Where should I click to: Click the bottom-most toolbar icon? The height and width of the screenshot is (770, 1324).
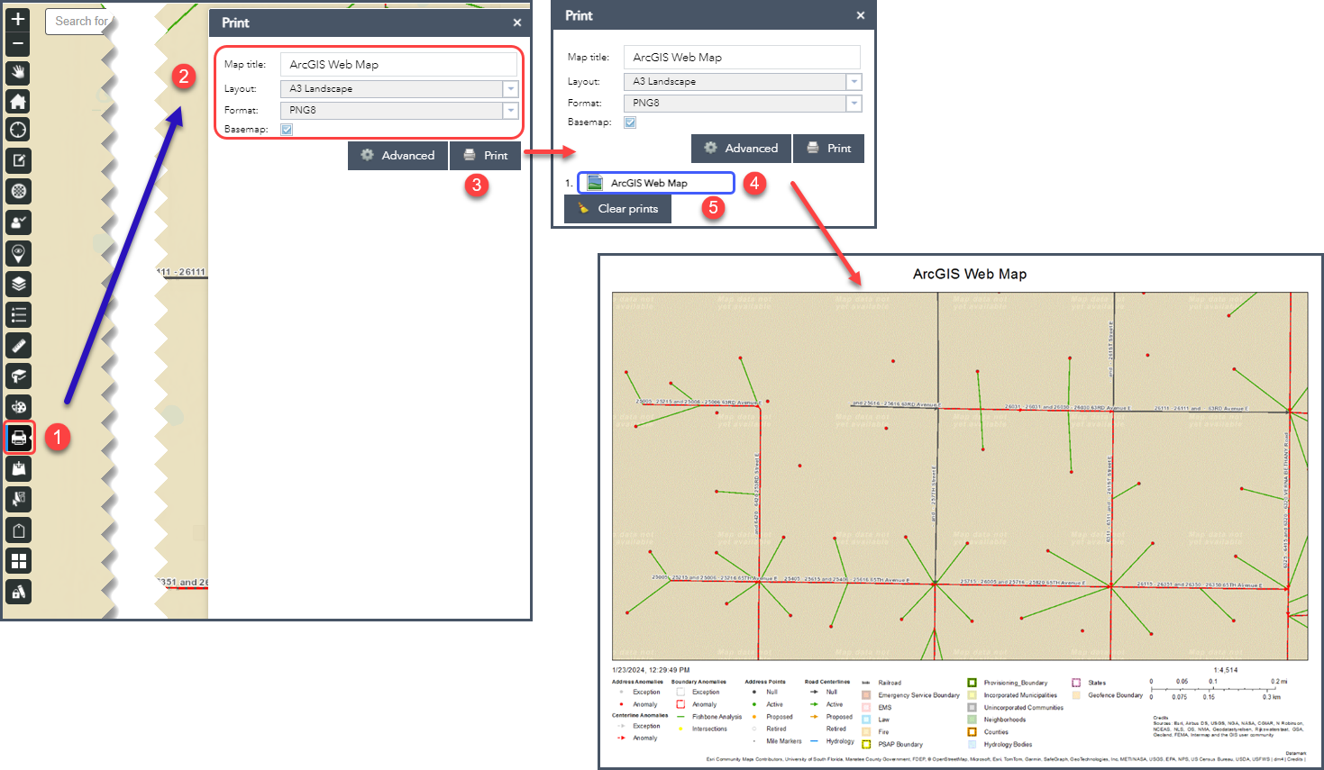click(18, 592)
